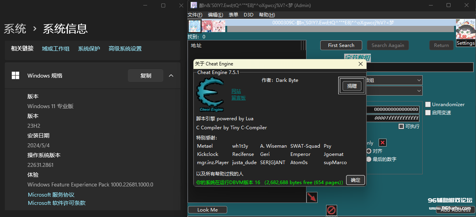Click the red arrow add-to-list icon
This screenshot has height=217, width=476.
[312, 197]
